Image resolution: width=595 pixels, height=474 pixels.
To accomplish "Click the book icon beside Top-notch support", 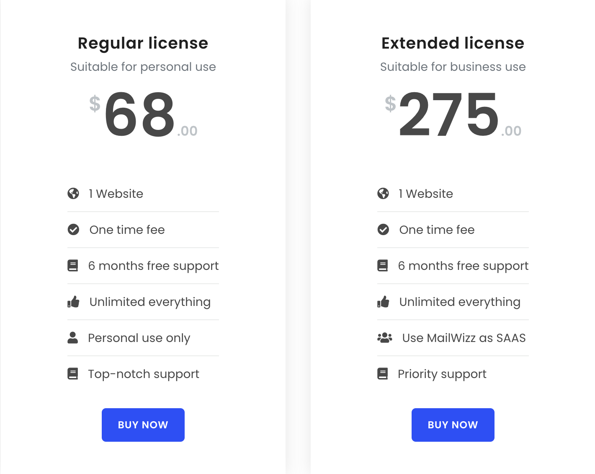I will coord(73,374).
